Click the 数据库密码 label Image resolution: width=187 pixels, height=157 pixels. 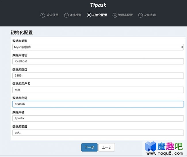pyautogui.click(x=20, y=98)
